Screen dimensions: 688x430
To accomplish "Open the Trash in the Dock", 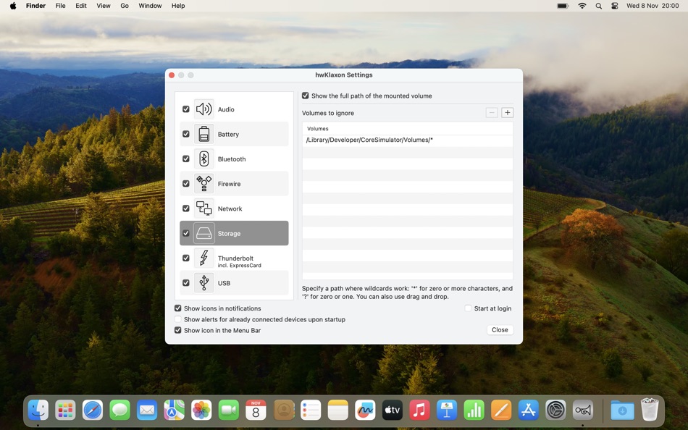I will (650, 410).
